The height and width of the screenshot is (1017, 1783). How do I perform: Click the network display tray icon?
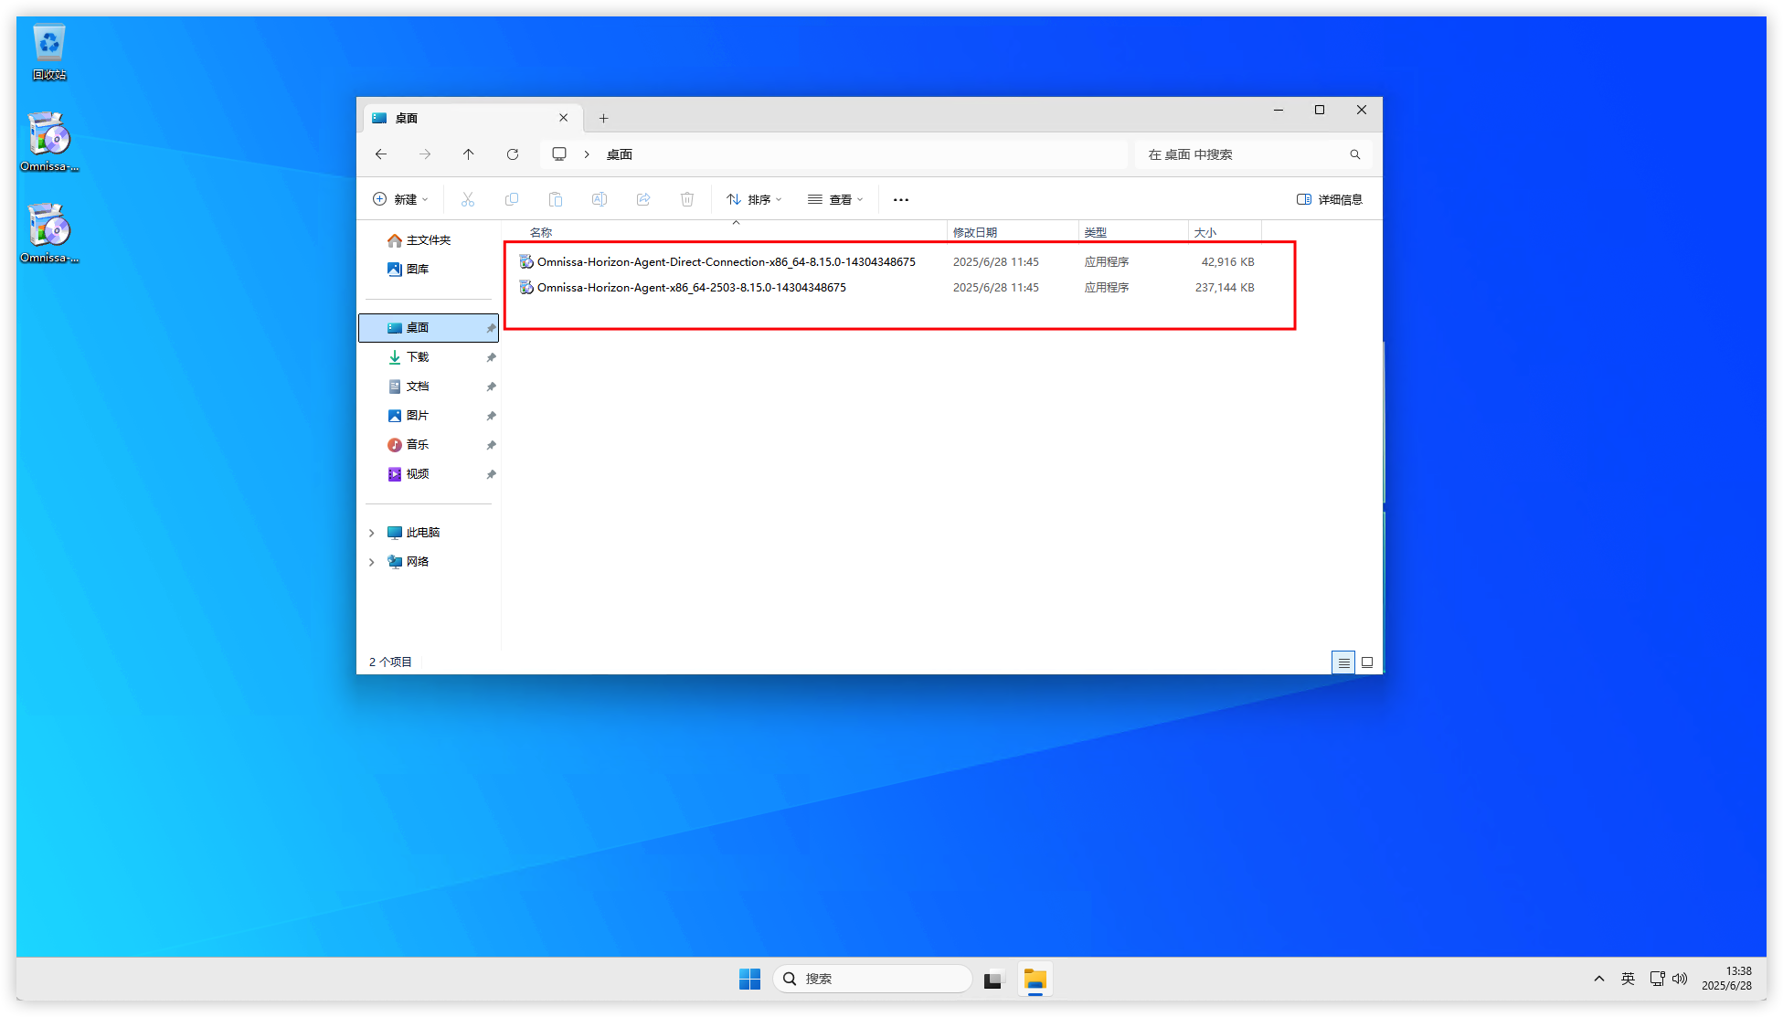(x=1657, y=979)
